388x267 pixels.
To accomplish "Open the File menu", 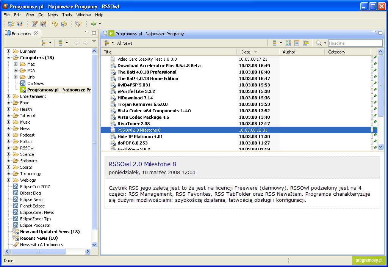I will pyautogui.click(x=7, y=15).
